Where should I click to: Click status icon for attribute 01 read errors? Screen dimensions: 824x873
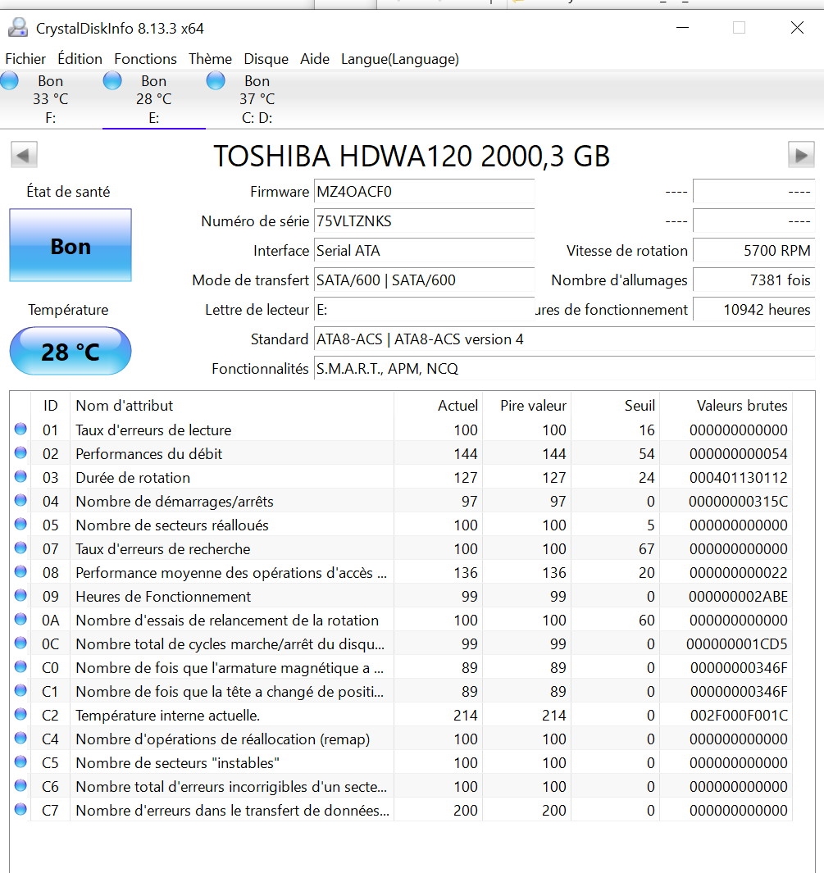pyautogui.click(x=20, y=430)
